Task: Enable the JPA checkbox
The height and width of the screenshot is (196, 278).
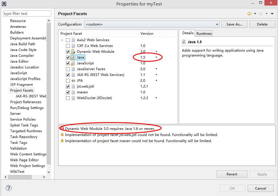Action: point(68,81)
